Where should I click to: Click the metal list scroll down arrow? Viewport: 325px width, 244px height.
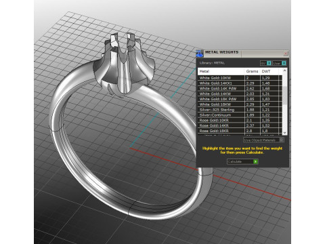pos(284,133)
